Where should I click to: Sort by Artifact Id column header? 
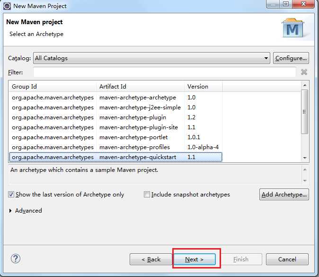point(140,87)
